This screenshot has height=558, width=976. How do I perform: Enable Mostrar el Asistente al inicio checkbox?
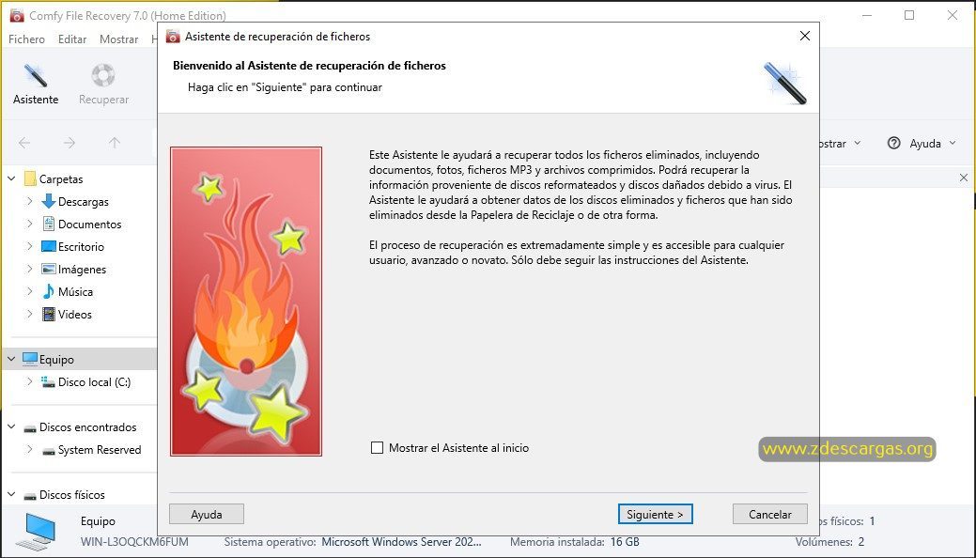pyautogui.click(x=377, y=448)
